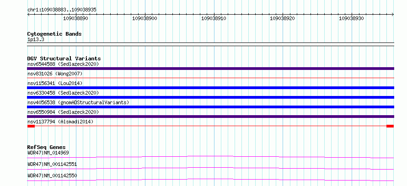Select the purple bar under nsv6544588
The width and height of the screenshot is (407, 186).
(210, 69)
